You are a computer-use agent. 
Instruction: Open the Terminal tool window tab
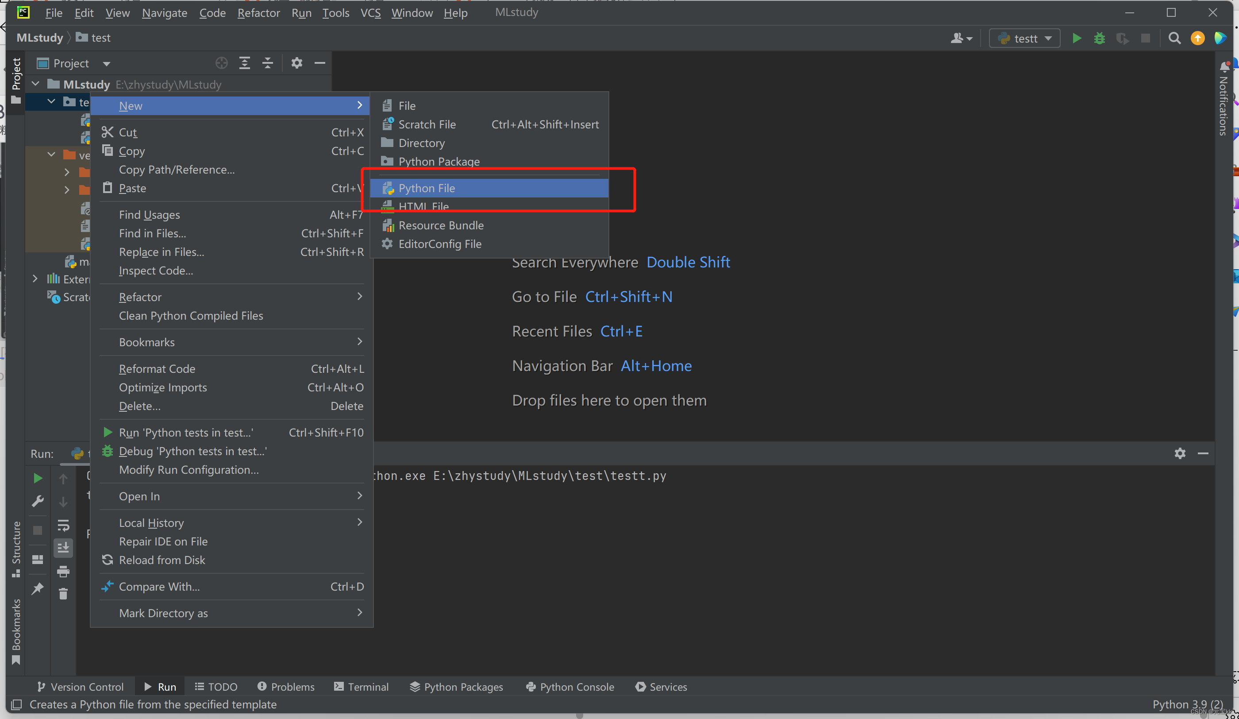362,687
